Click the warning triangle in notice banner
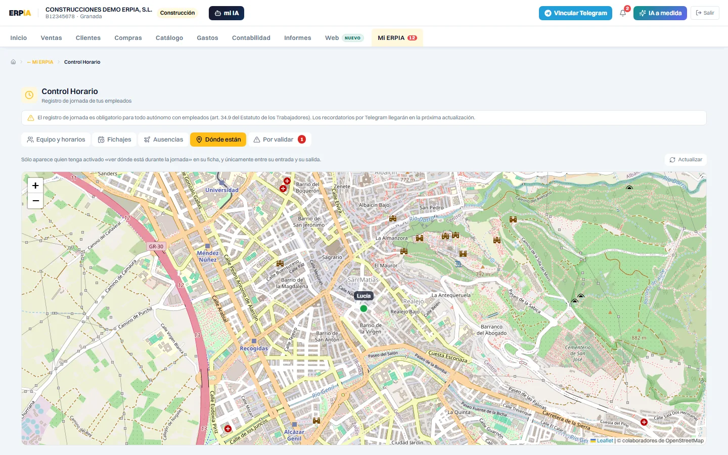 point(31,118)
